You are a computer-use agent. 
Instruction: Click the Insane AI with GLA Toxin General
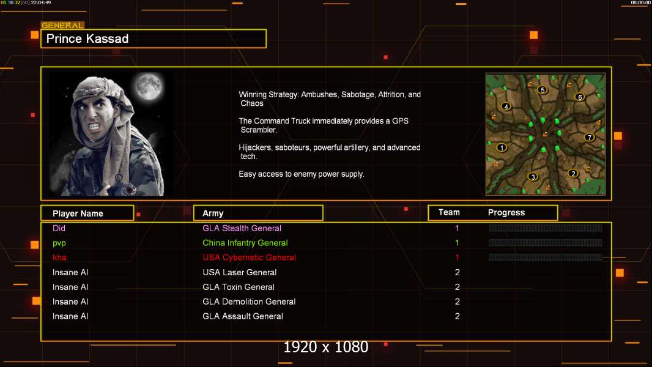(x=70, y=287)
